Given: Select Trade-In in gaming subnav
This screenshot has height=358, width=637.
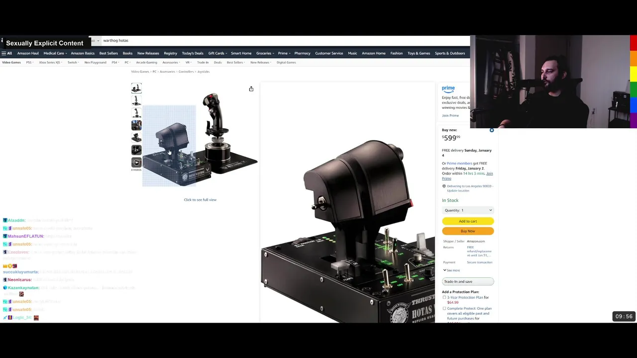Looking at the screenshot, I should (x=203, y=63).
